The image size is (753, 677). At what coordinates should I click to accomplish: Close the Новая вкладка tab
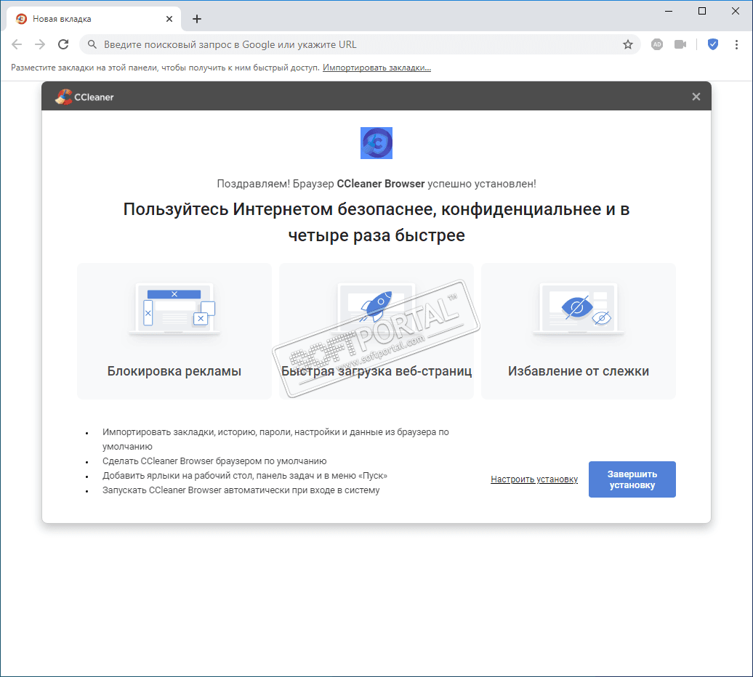(x=169, y=19)
